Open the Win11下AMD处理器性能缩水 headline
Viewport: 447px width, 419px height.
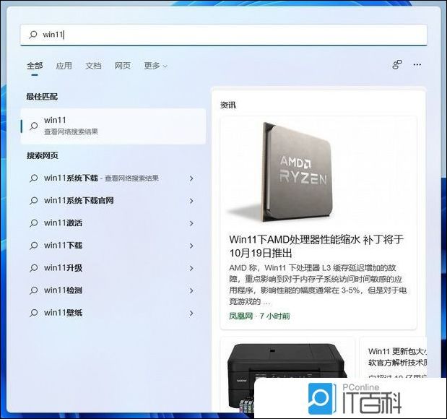[x=316, y=246]
